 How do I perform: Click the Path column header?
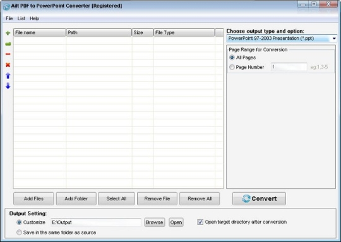99,32
